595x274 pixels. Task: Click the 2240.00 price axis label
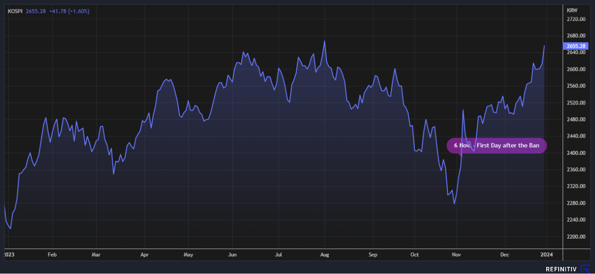coord(576,220)
